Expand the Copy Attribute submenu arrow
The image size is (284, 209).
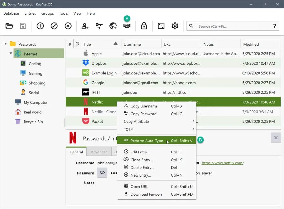point(193,121)
